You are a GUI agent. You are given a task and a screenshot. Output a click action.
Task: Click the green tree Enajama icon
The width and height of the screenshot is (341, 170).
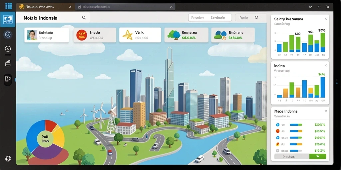coord(174,35)
